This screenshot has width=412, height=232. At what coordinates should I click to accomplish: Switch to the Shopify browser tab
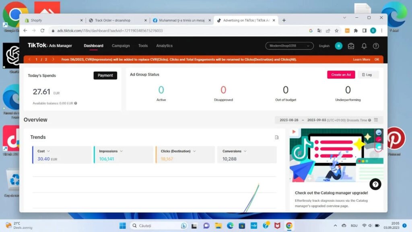(x=51, y=20)
